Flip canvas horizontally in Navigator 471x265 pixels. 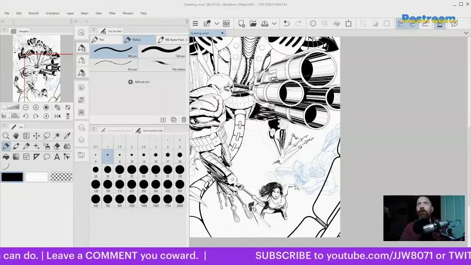click(x=57, y=116)
